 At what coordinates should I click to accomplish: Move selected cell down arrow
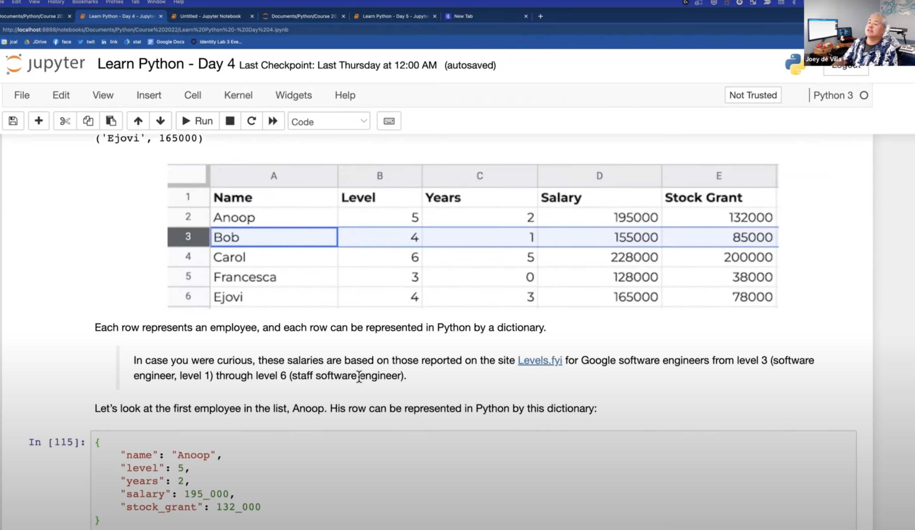coord(160,121)
